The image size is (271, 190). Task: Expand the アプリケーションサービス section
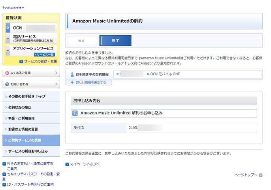coord(8,50)
